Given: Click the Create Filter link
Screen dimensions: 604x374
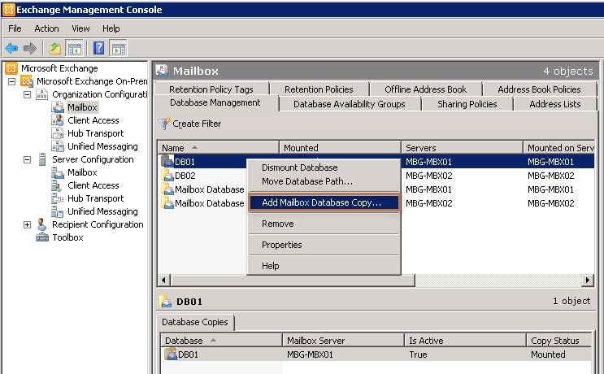Looking at the screenshot, I should click(x=197, y=124).
